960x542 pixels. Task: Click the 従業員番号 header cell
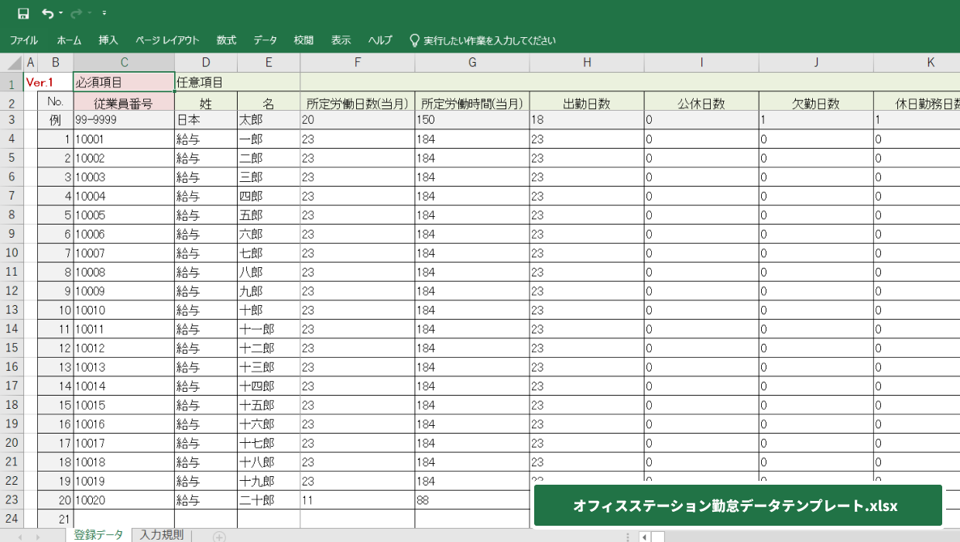click(x=124, y=101)
